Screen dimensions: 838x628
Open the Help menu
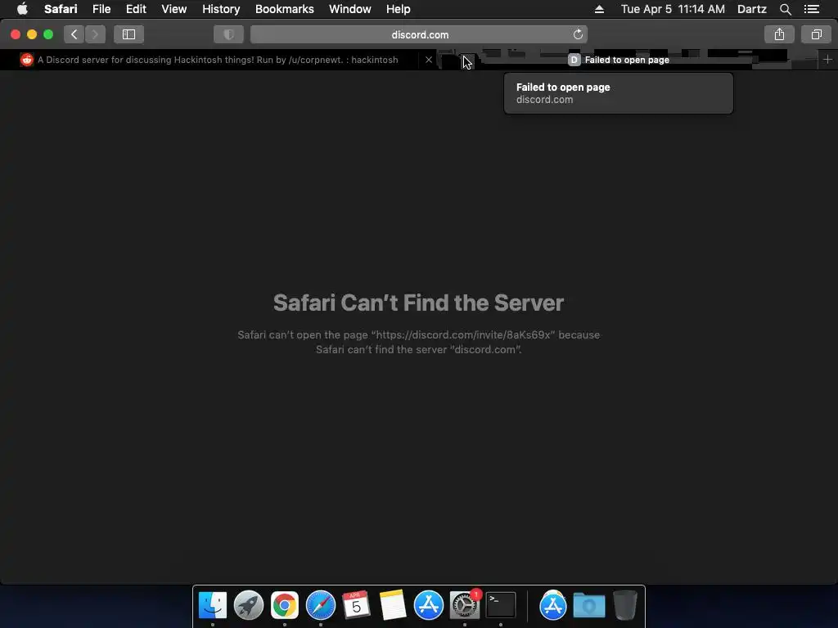pos(399,9)
